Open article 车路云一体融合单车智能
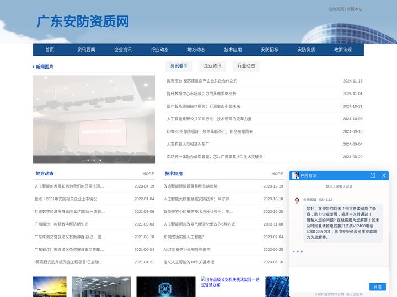The height and width of the screenshot is (297, 397). coord(214,157)
